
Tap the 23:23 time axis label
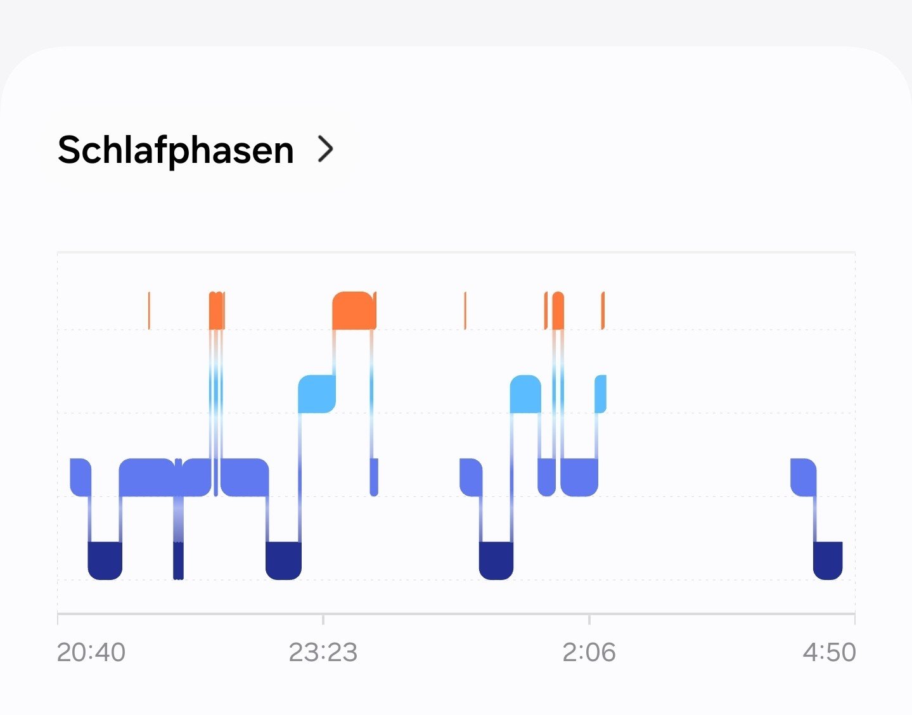pyautogui.click(x=323, y=652)
